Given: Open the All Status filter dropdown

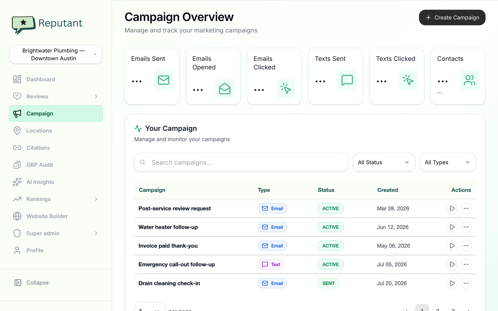Looking at the screenshot, I should [384, 162].
